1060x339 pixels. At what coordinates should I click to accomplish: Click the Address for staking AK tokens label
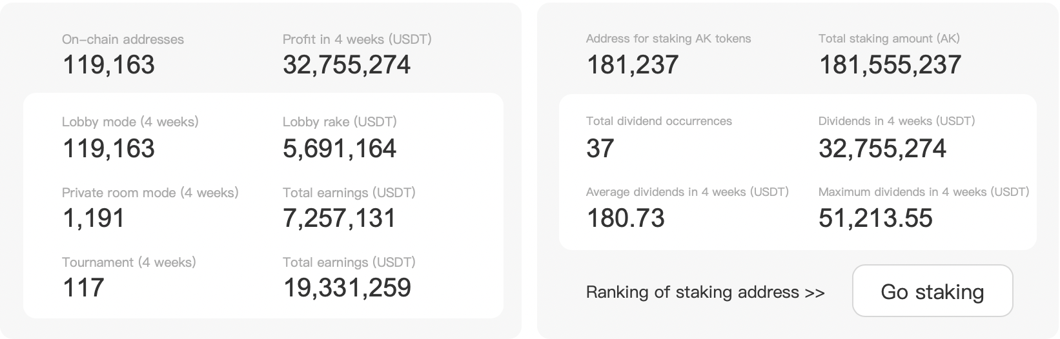click(668, 39)
